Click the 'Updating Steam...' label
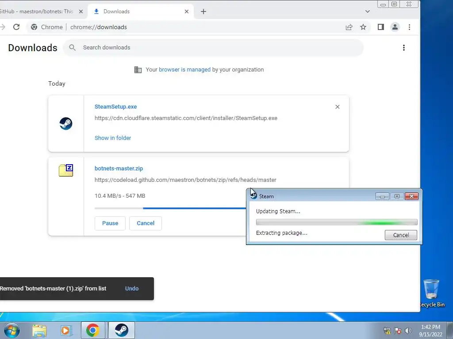This screenshot has height=339, width=453. coord(278,211)
